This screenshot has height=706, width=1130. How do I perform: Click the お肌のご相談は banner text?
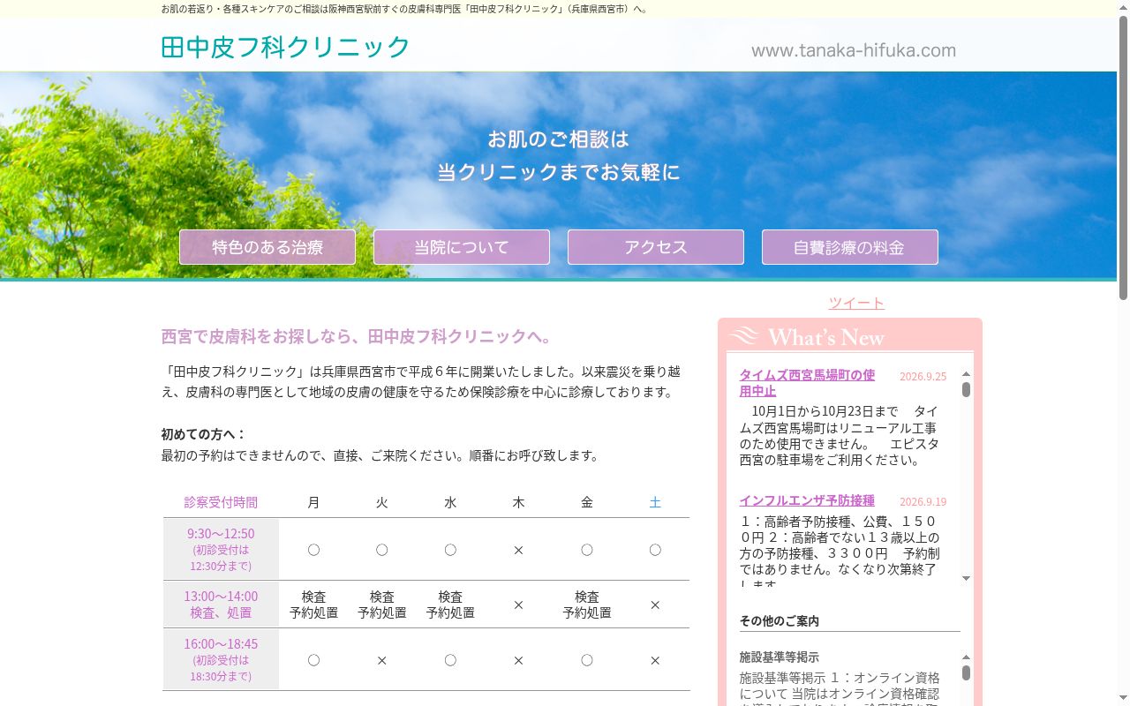pyautogui.click(x=559, y=139)
